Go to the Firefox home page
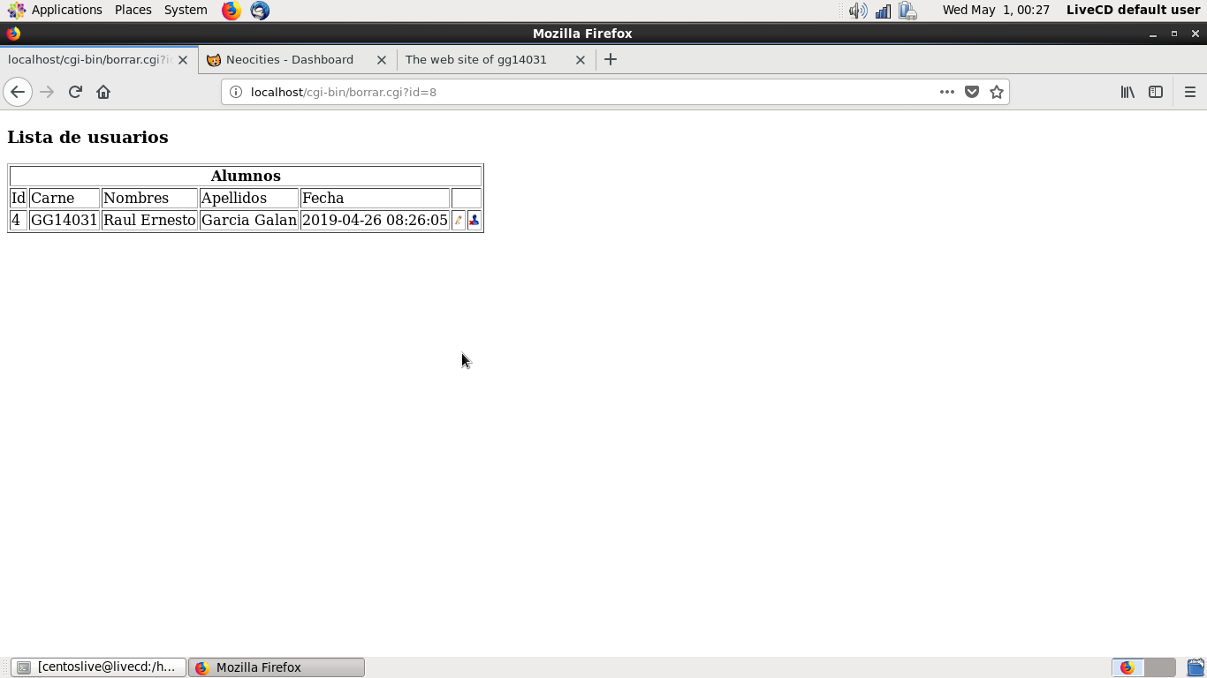 tap(103, 92)
